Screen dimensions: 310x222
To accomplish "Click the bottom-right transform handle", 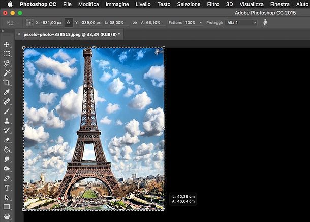I will 164,209.
